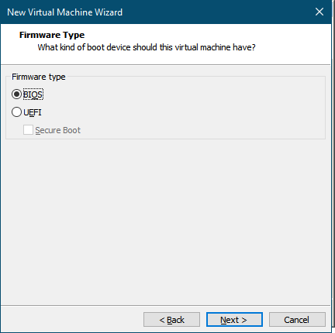Click the Secure Boot label text
335x333 pixels.
point(58,130)
